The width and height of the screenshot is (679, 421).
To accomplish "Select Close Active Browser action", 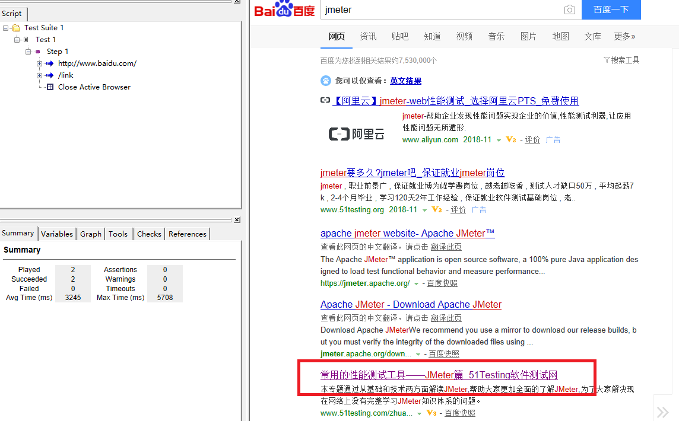I will (94, 87).
